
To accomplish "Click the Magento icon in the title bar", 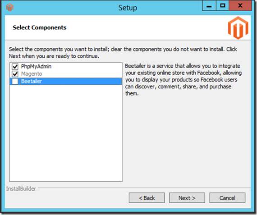I will tap(9, 8).
